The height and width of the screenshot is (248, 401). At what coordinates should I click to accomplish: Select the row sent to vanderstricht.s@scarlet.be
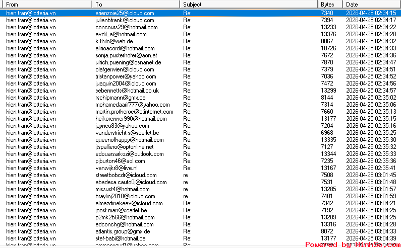point(201,133)
